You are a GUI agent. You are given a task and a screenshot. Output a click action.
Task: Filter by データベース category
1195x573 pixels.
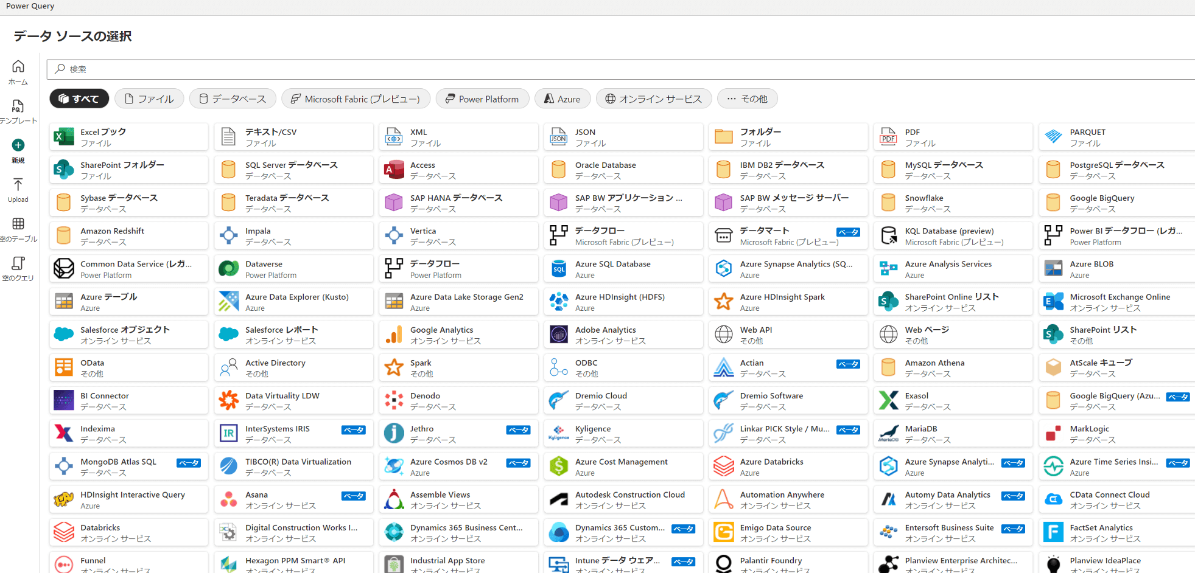point(233,99)
